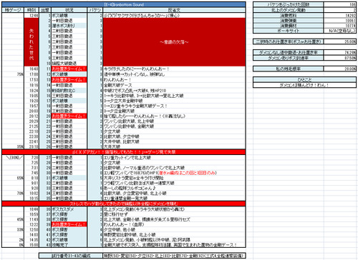The height and width of the screenshot is (260, 358).
Task: Select the fleet composition cell beside 試行番号31~43の編成
Action: pos(174,256)
